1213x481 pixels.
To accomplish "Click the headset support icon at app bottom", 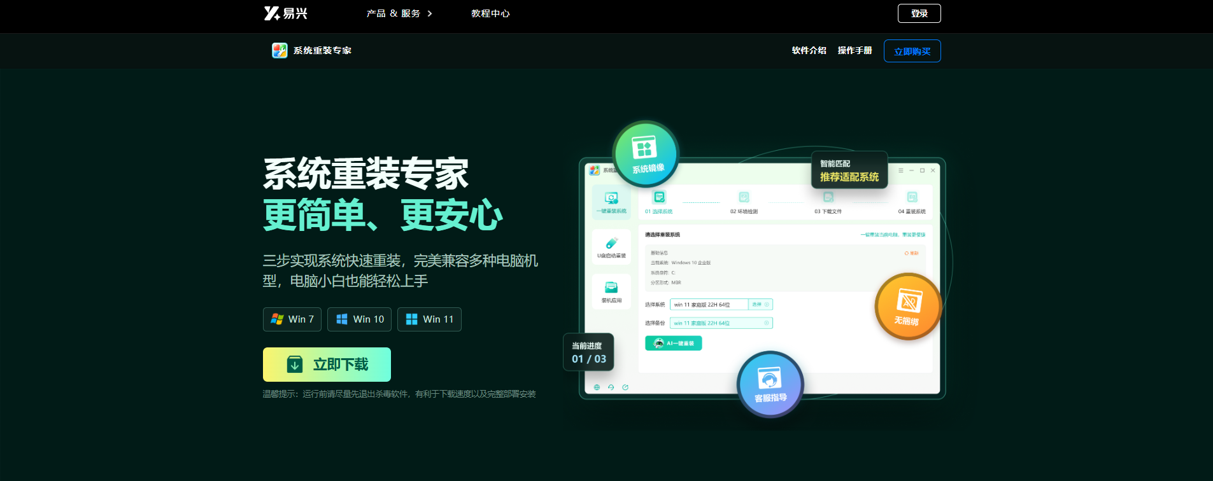I will tap(611, 387).
